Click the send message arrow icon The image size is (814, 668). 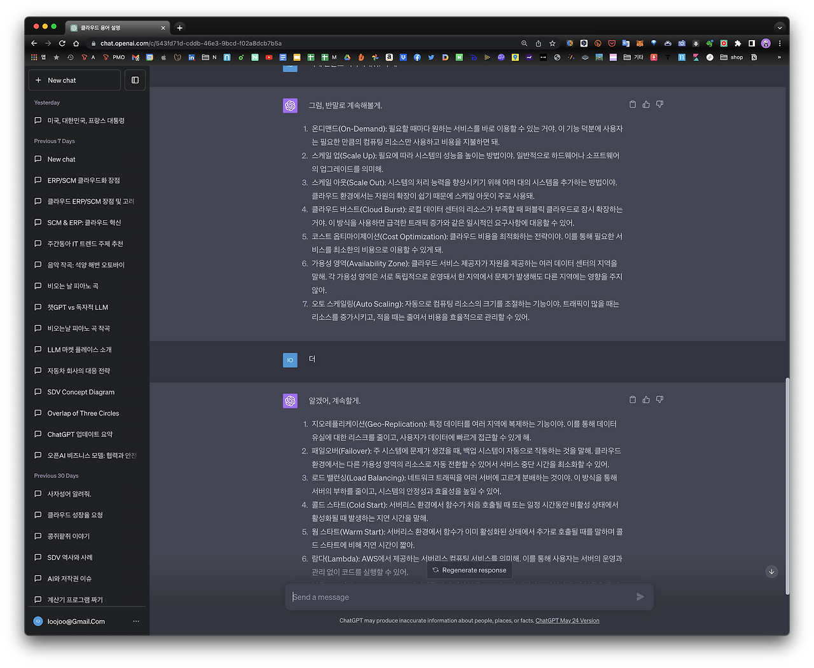(x=640, y=597)
